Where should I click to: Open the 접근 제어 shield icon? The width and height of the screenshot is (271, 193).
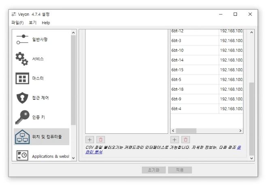click(22, 98)
